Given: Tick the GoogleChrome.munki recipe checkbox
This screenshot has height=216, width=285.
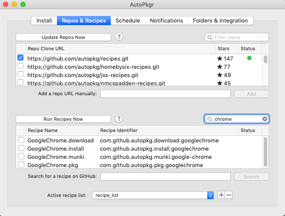Looking at the screenshot, I should tap(21, 157).
